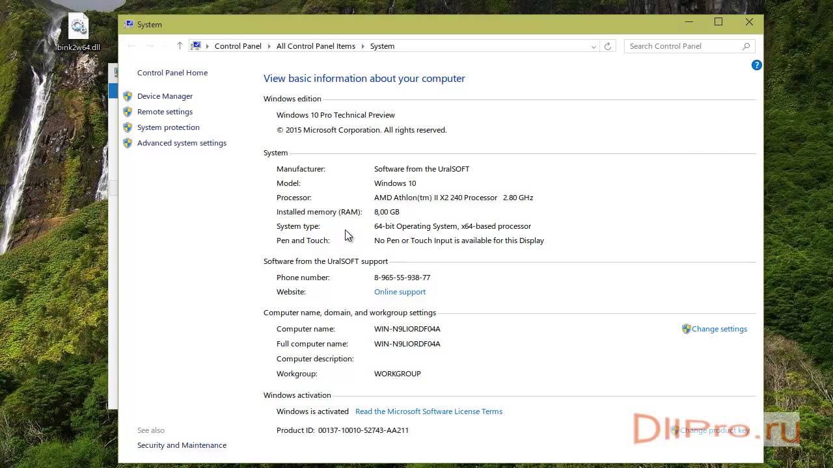Click the shield icon beside System protection
The image size is (833, 468).
tap(128, 127)
